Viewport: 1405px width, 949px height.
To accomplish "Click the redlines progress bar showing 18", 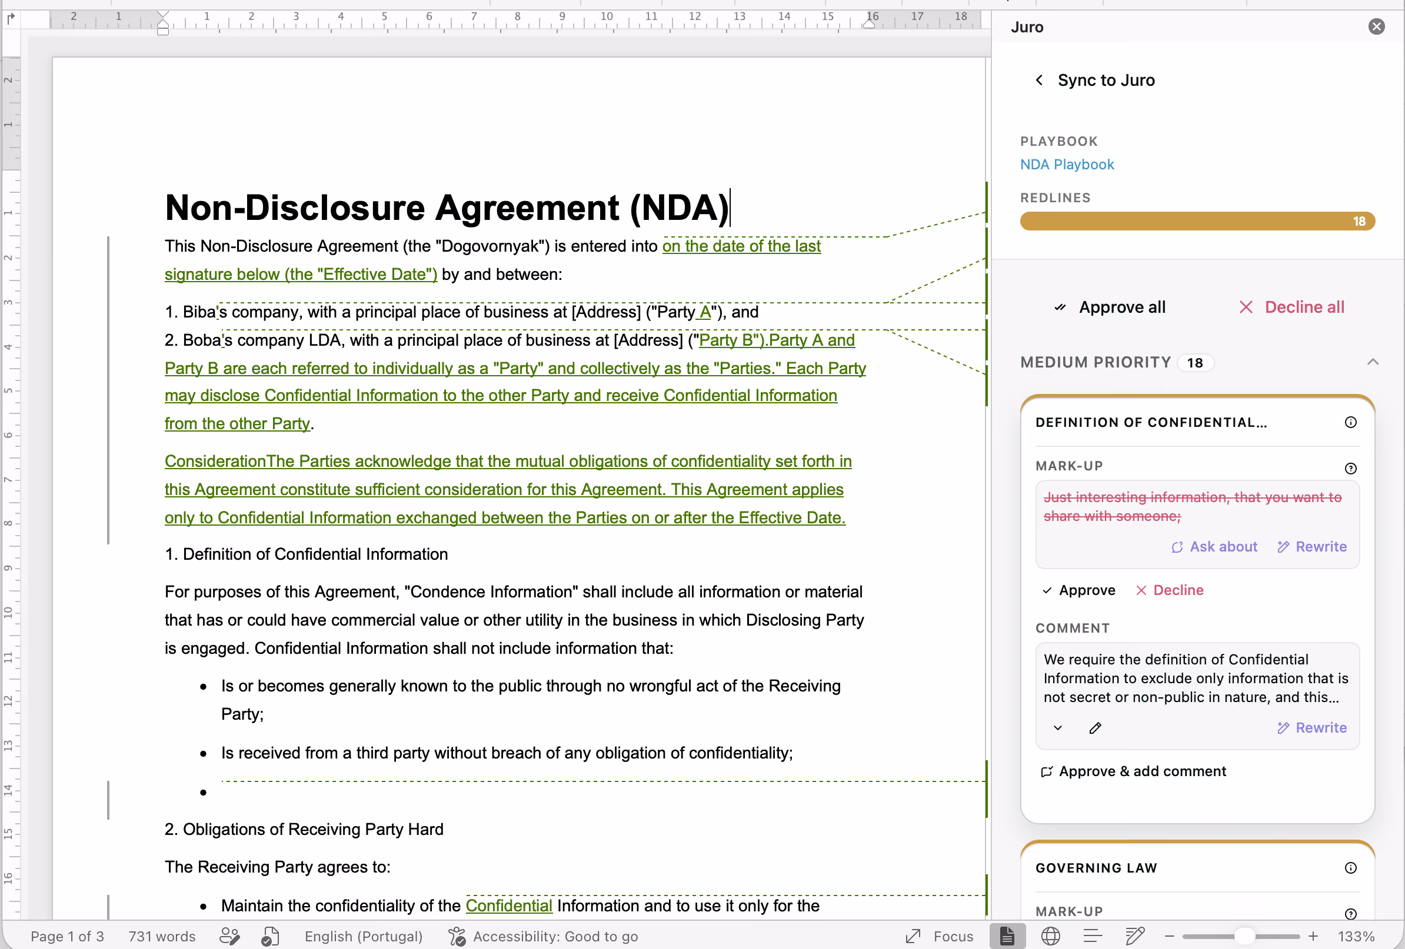I will (1197, 221).
